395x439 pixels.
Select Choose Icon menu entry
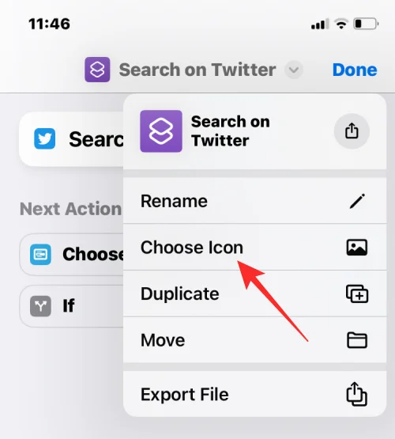(254, 248)
